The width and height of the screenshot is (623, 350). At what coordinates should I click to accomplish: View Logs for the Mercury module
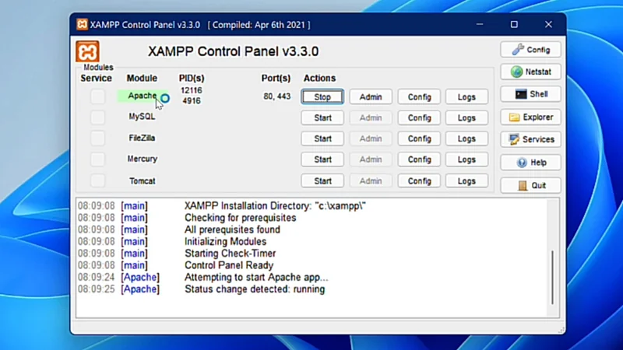[x=466, y=160]
